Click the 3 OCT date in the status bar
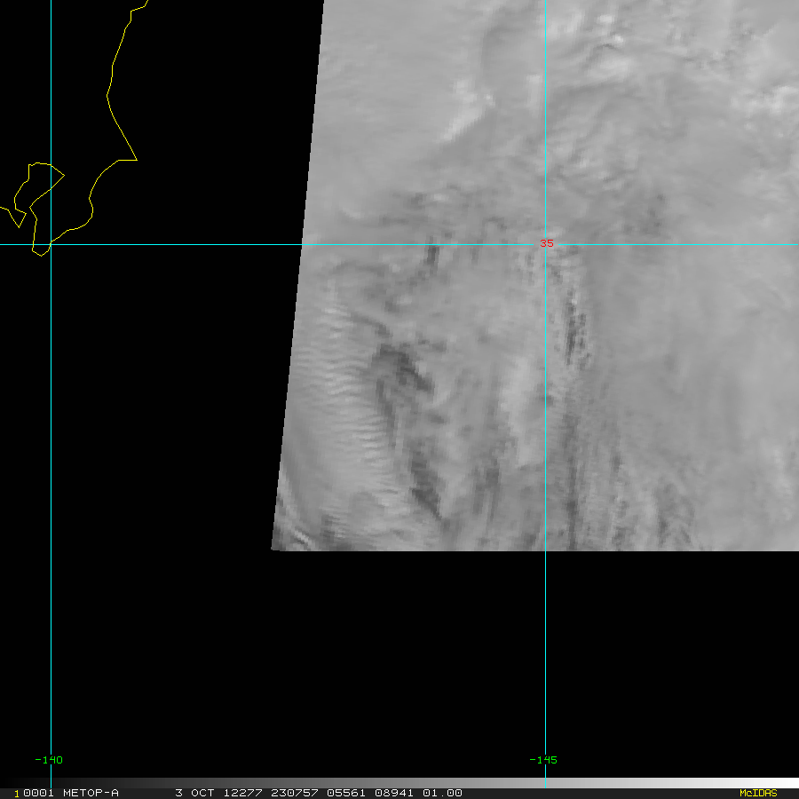This screenshot has width=799, height=799. pyautogui.click(x=194, y=793)
